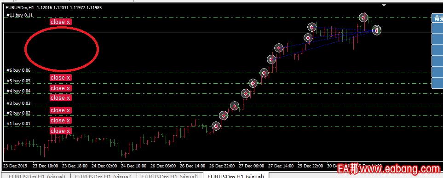Click the '26 Dec 14:00' time axis label

[x=192, y=166]
